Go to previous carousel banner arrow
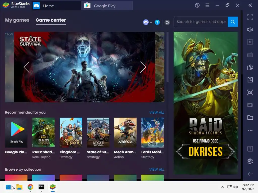The height and width of the screenshot is (193, 258). click(x=26, y=67)
